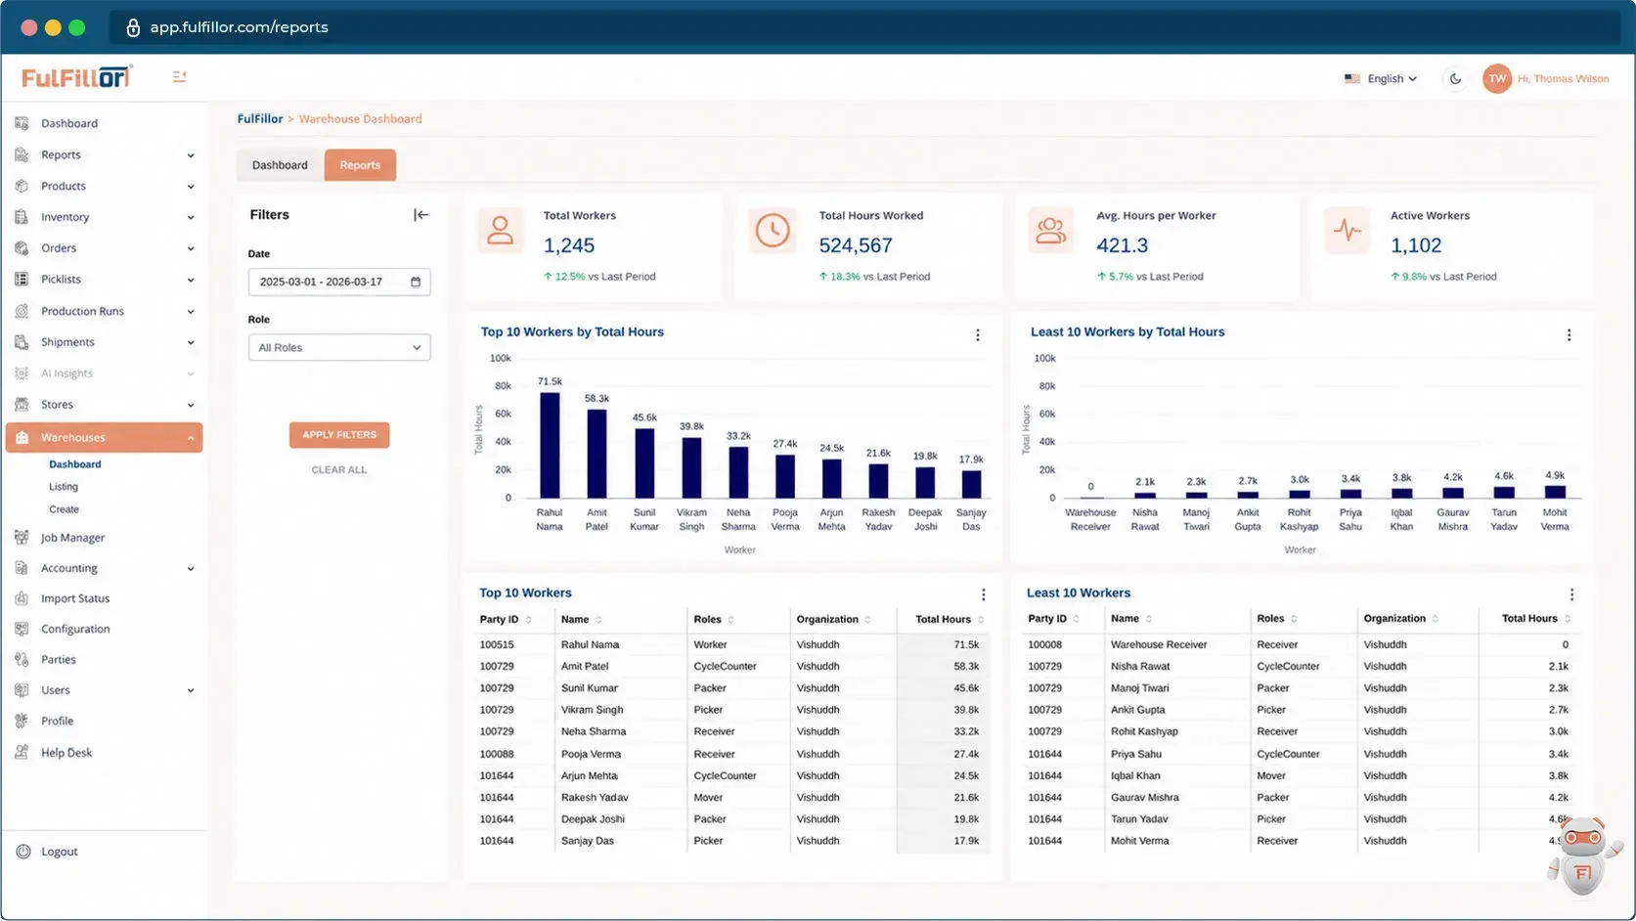Sort Least 10 Workers by Organization column

pyautogui.click(x=1435, y=619)
